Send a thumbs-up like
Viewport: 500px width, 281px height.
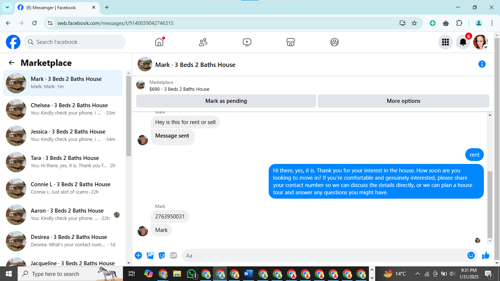pos(486,255)
